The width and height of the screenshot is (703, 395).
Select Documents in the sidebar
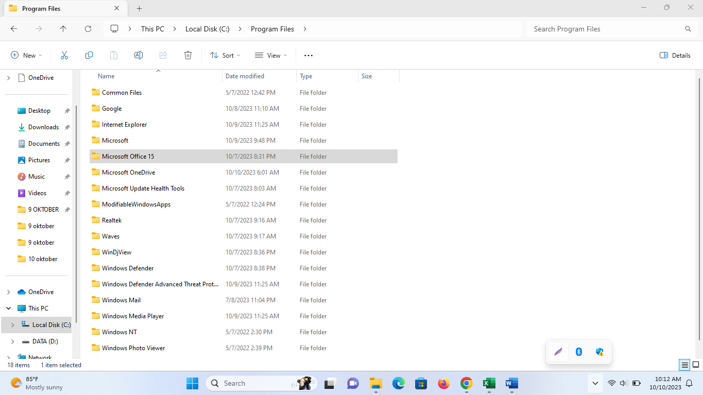[44, 144]
